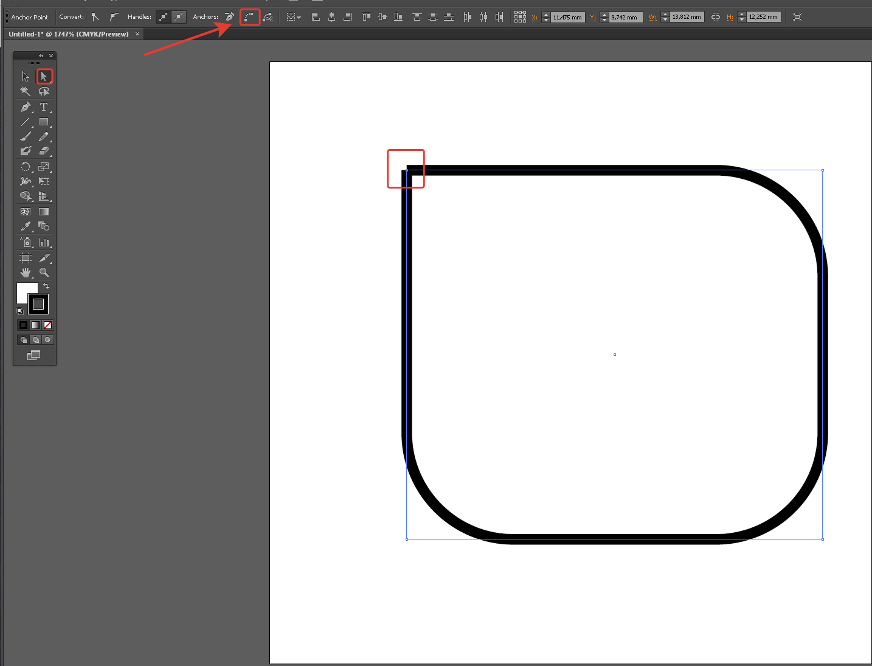Click the Fill color swatch
This screenshot has width=872, height=666.
point(24,291)
